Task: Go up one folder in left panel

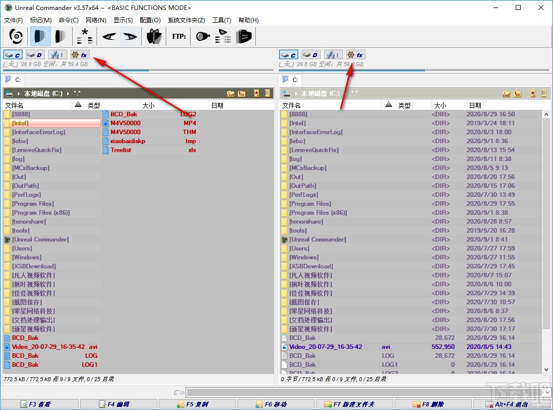Action: coord(242,94)
